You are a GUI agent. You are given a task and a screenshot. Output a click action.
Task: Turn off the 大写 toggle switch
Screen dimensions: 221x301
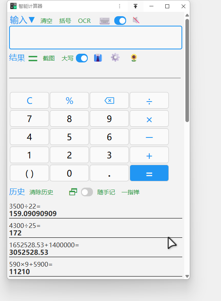click(x=82, y=58)
